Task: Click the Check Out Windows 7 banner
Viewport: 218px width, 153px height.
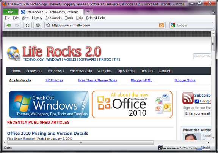Action: pos(49,104)
